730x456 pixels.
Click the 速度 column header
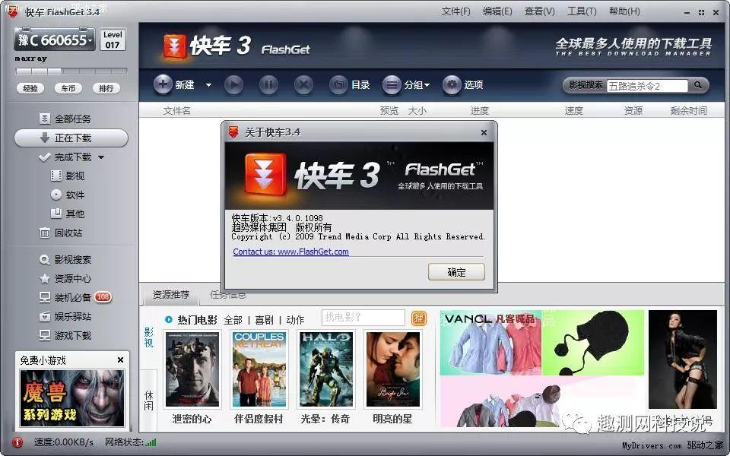[573, 111]
